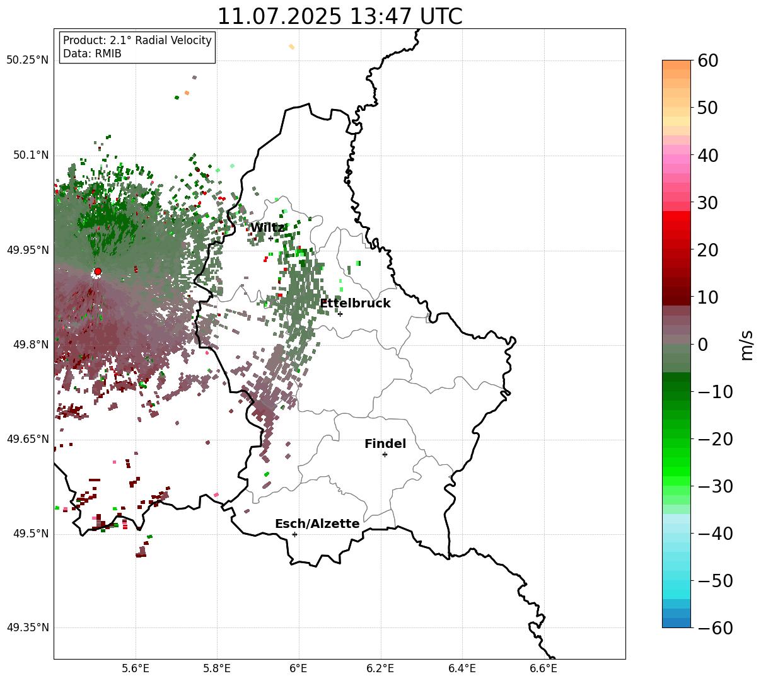The width and height of the screenshot is (761, 681).
Task: Click the 'Esch/Alzette' city label
Action: pos(317,524)
